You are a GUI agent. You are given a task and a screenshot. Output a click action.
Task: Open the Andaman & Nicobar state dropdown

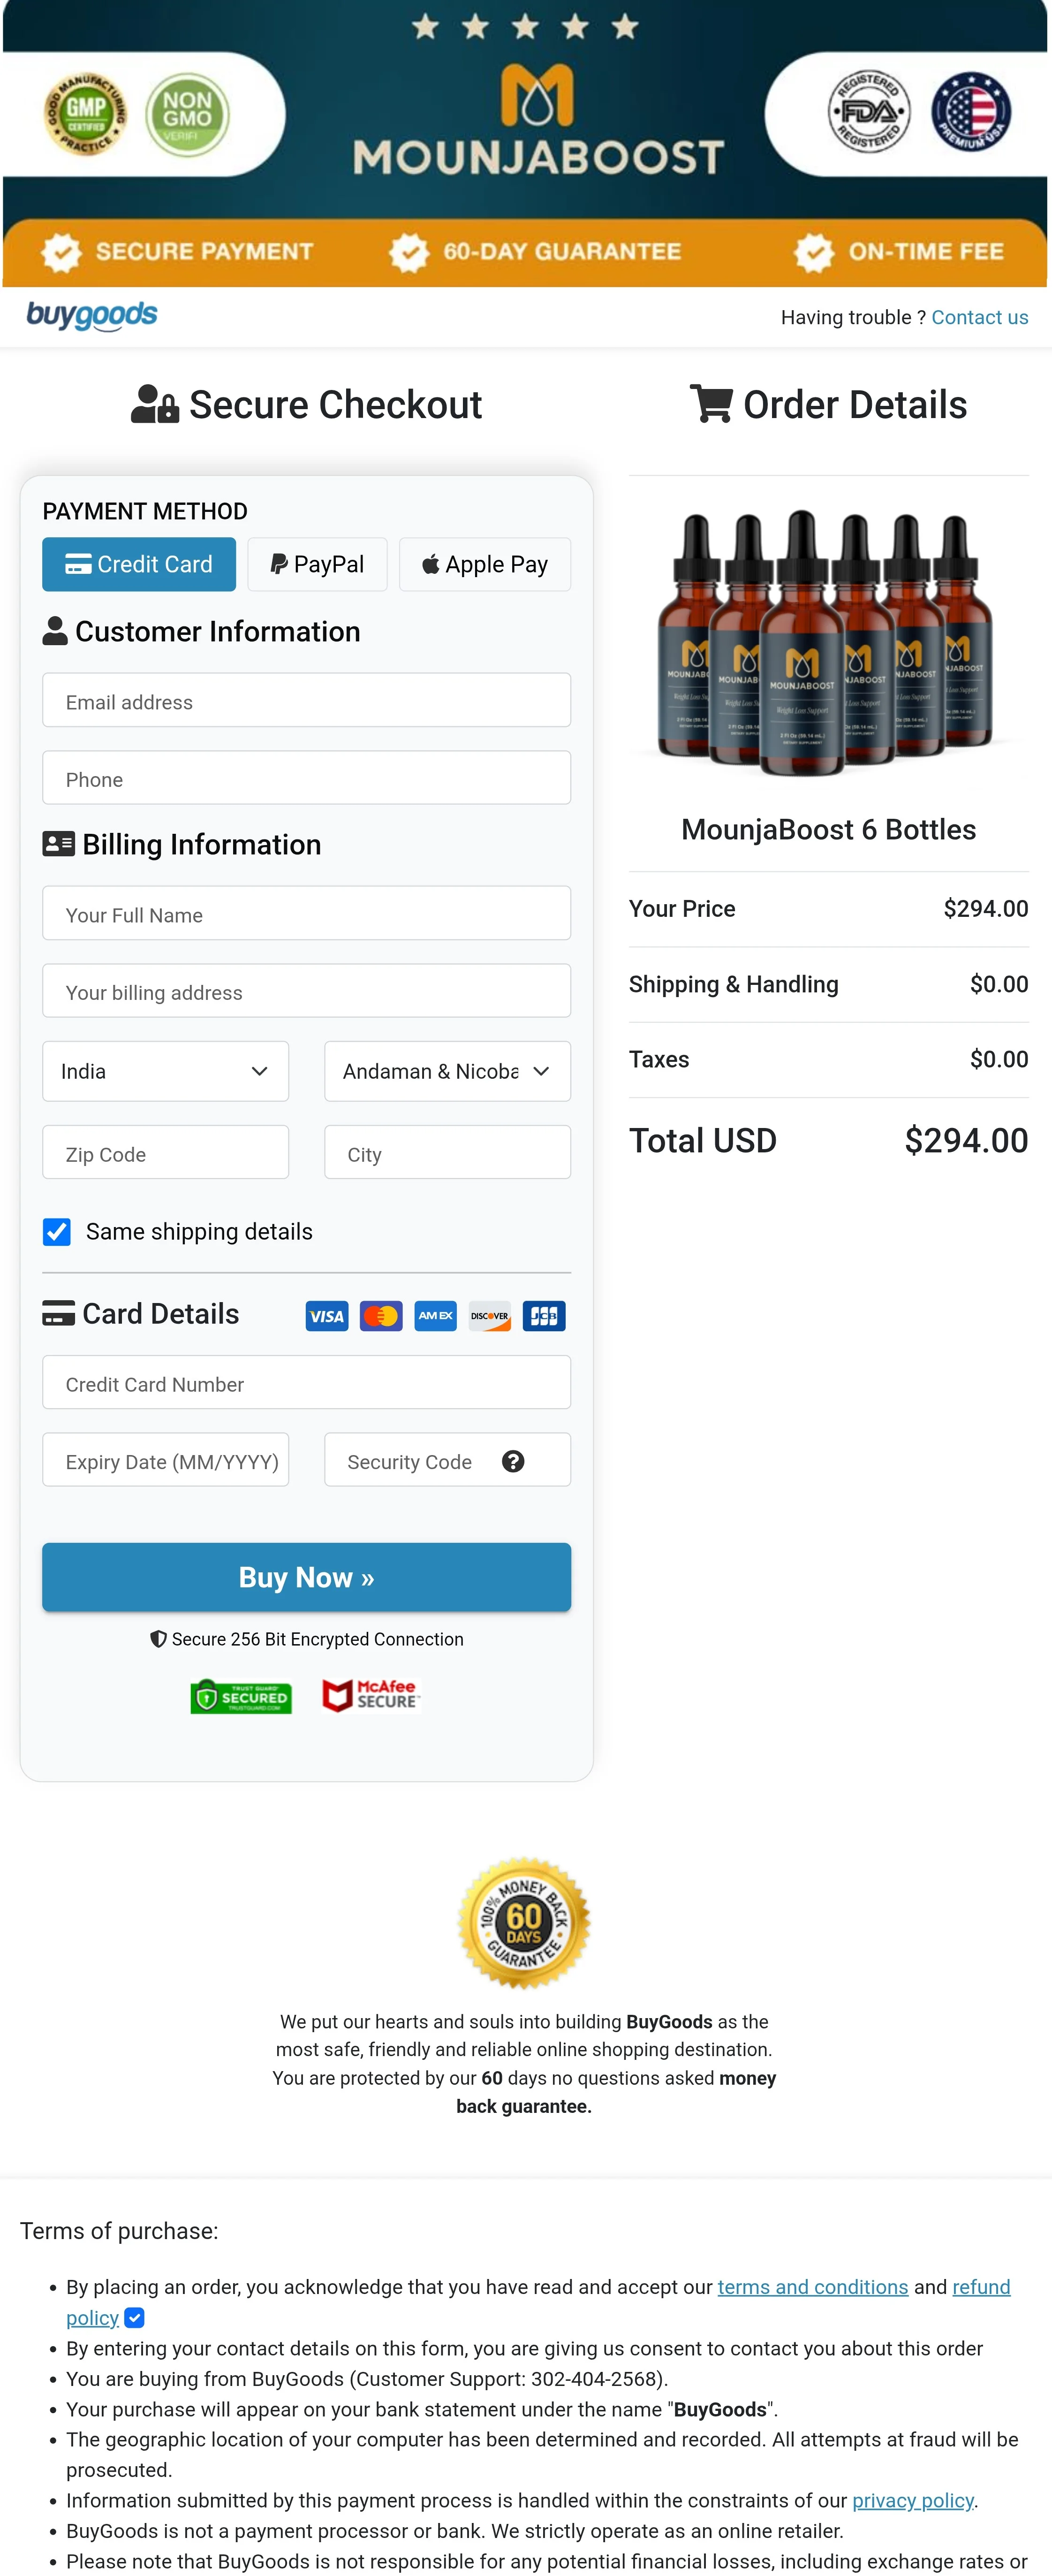tap(447, 1071)
